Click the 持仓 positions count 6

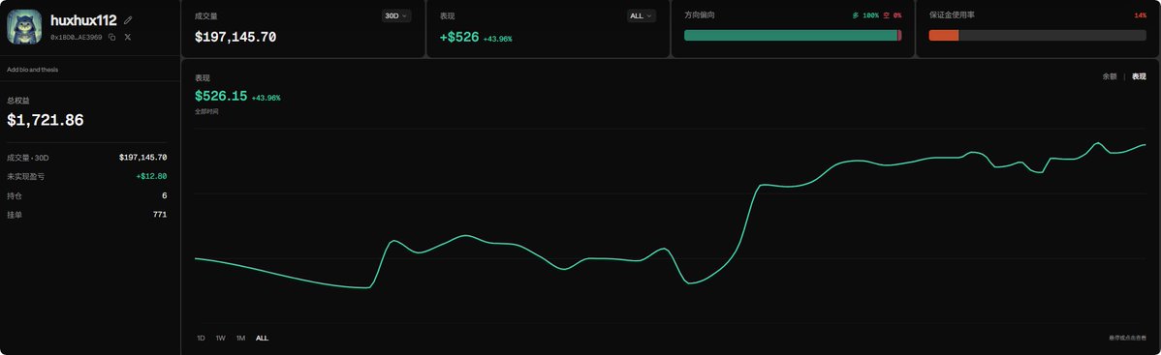(x=165, y=196)
